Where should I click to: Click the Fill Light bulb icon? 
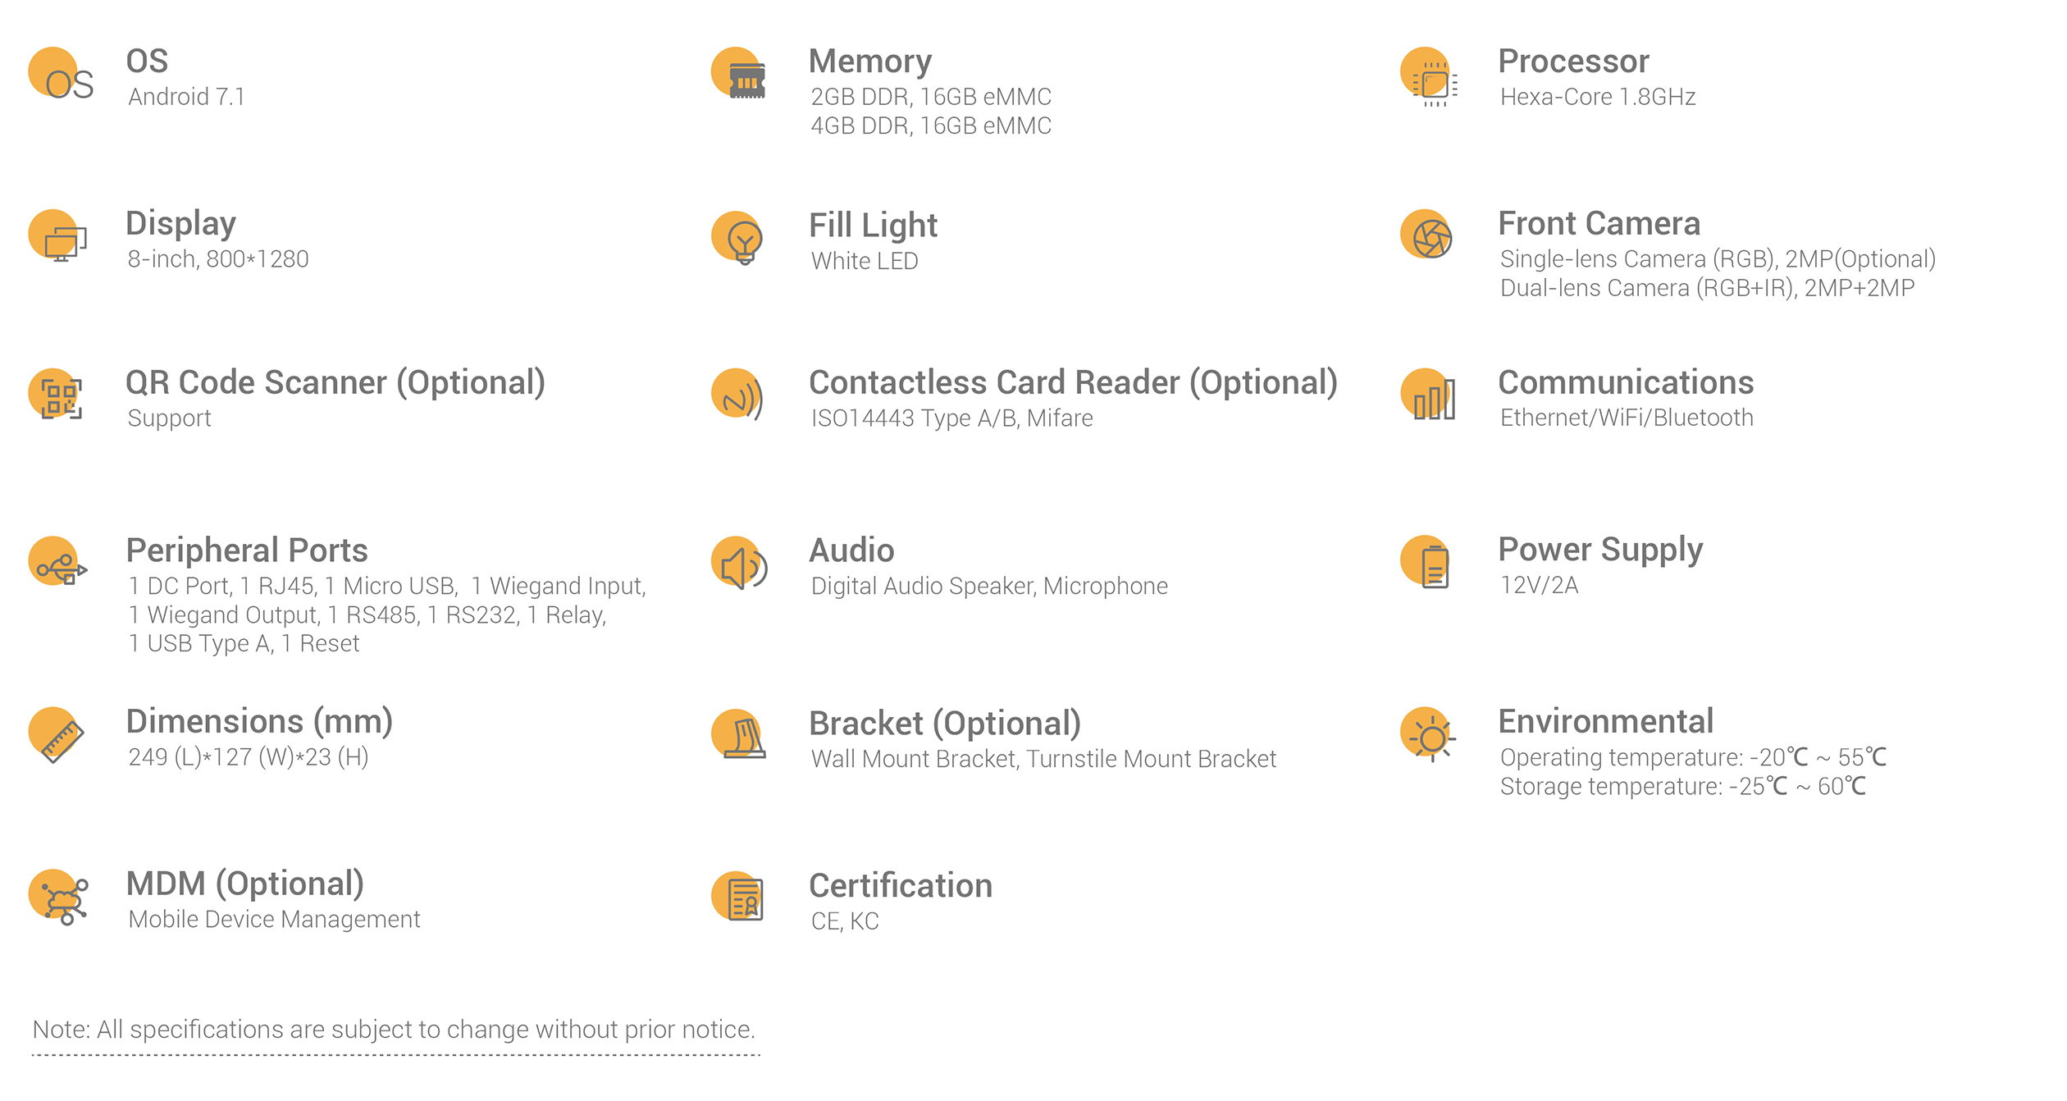click(737, 238)
